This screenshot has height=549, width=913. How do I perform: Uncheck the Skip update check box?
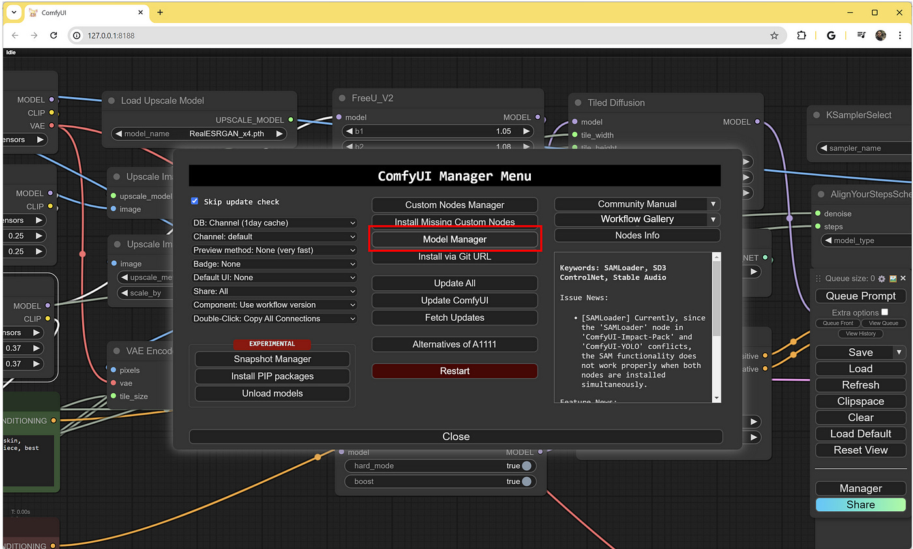tap(194, 201)
